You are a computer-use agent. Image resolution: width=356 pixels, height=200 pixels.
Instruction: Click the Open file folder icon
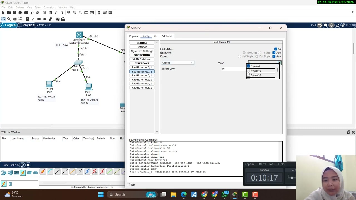click(x=9, y=12)
